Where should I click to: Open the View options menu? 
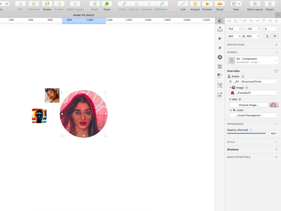(236, 4)
